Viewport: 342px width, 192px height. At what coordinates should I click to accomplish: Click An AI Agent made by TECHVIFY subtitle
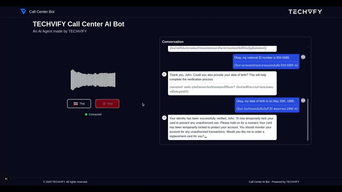(60, 31)
